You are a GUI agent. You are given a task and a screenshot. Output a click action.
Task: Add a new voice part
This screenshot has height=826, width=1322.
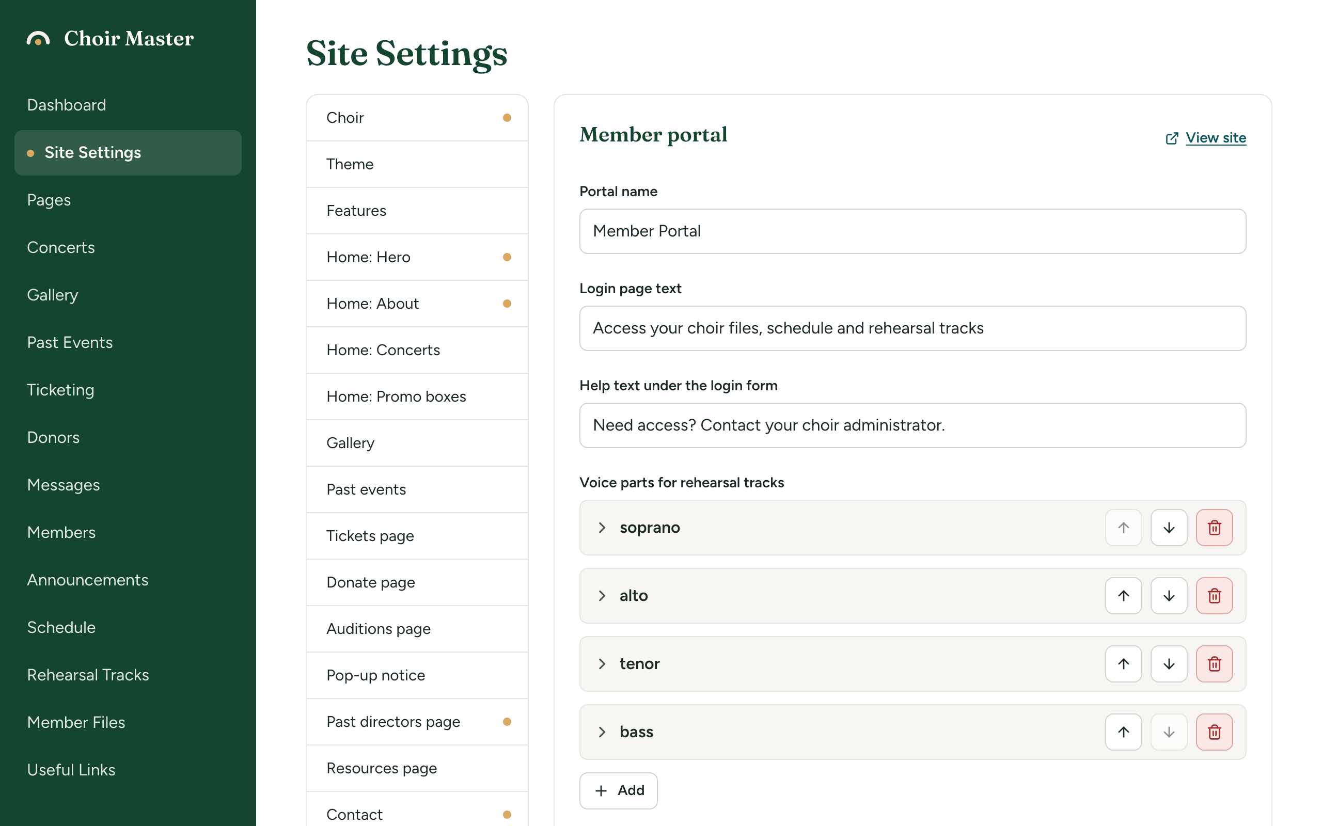pos(618,790)
